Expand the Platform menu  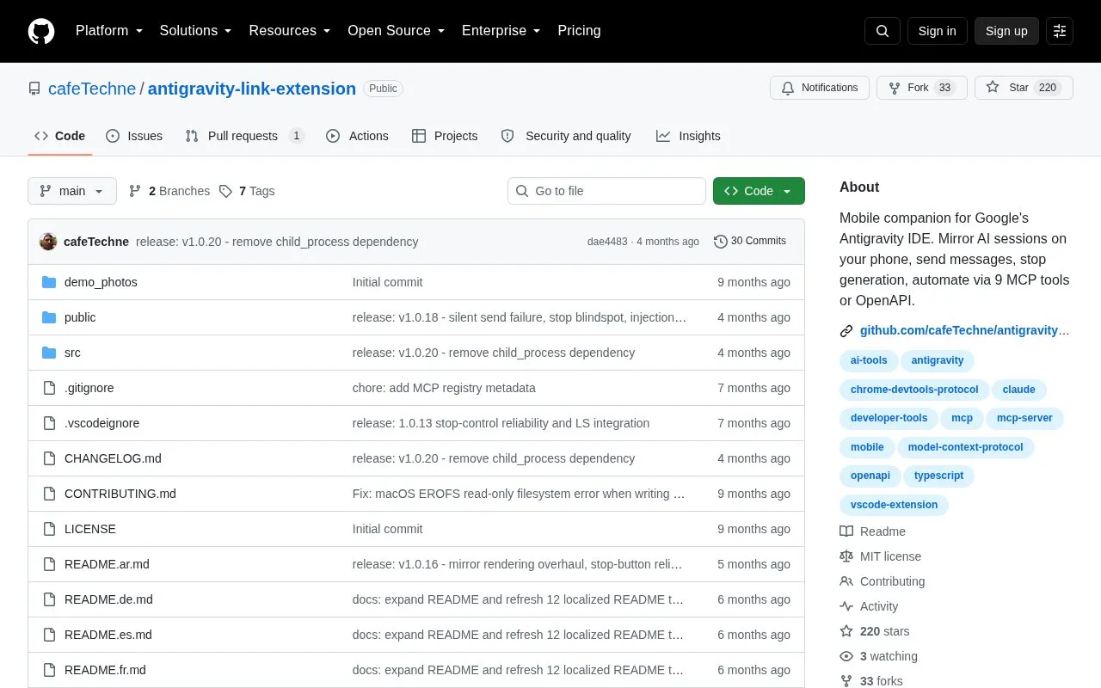tap(108, 31)
